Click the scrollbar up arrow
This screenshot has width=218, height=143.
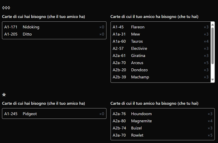point(212,25)
